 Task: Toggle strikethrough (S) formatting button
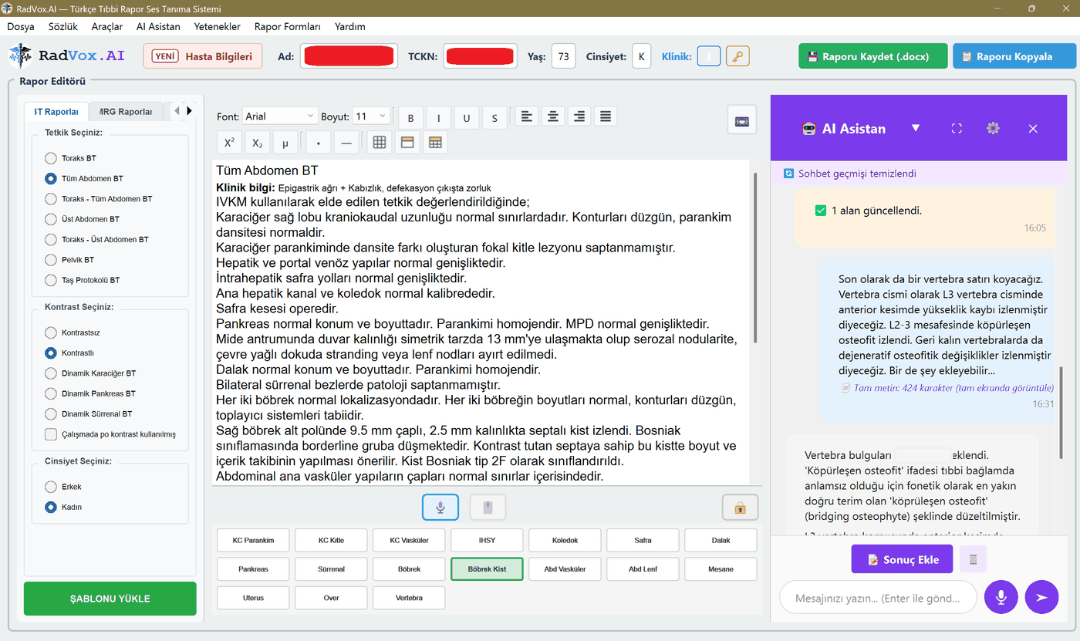tap(494, 118)
